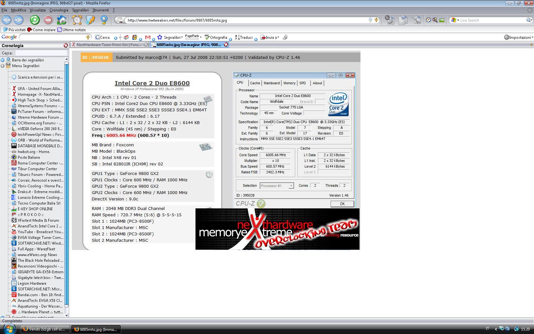Open hwbot.org - Home bookmark

tap(31, 152)
